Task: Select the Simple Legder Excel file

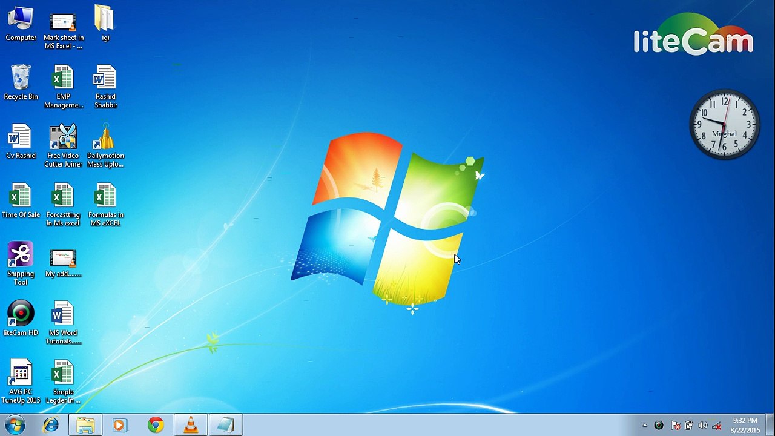Action: (63, 382)
